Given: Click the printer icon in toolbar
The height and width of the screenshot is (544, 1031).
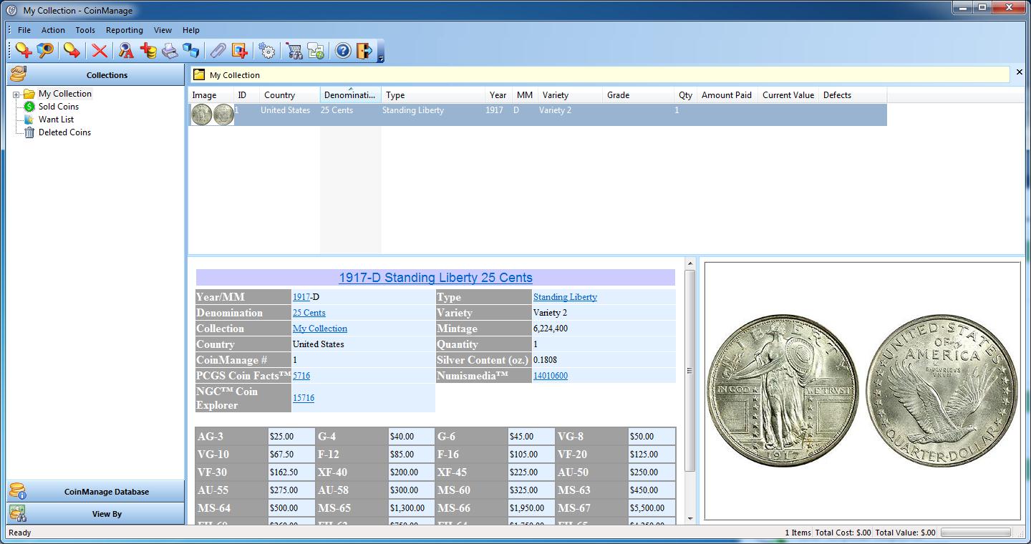Looking at the screenshot, I should [169, 51].
